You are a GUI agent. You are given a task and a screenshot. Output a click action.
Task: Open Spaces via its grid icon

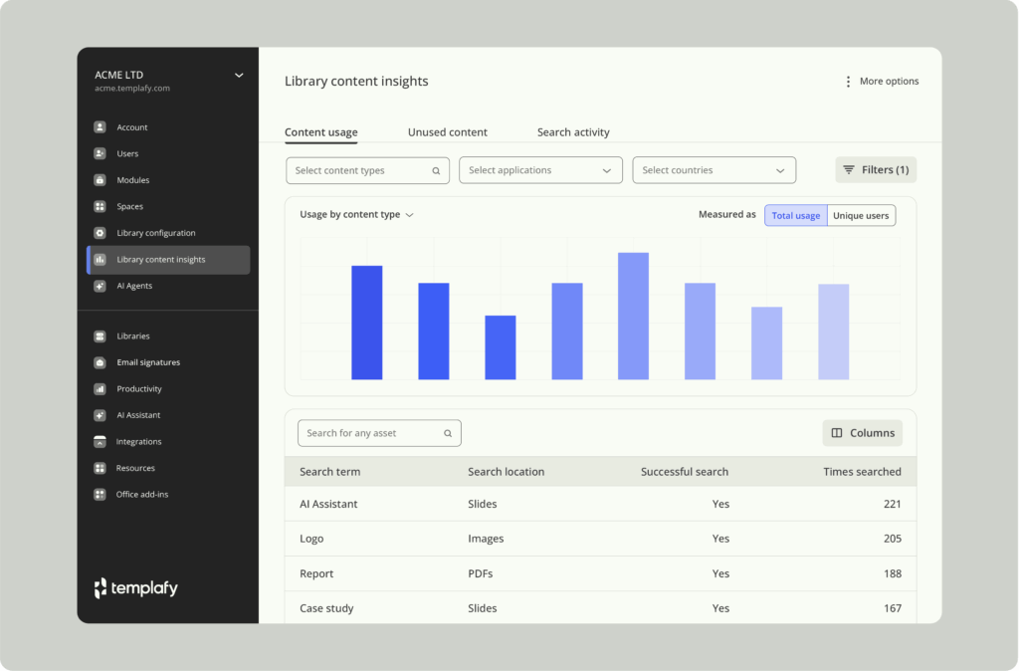100,207
